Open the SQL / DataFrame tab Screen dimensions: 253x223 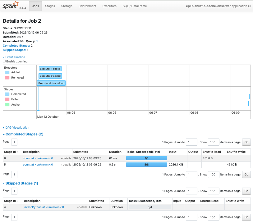coord(135,6)
